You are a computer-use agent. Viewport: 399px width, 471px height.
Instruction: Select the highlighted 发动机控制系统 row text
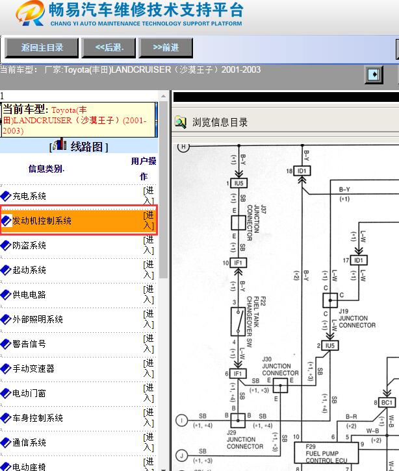42,221
